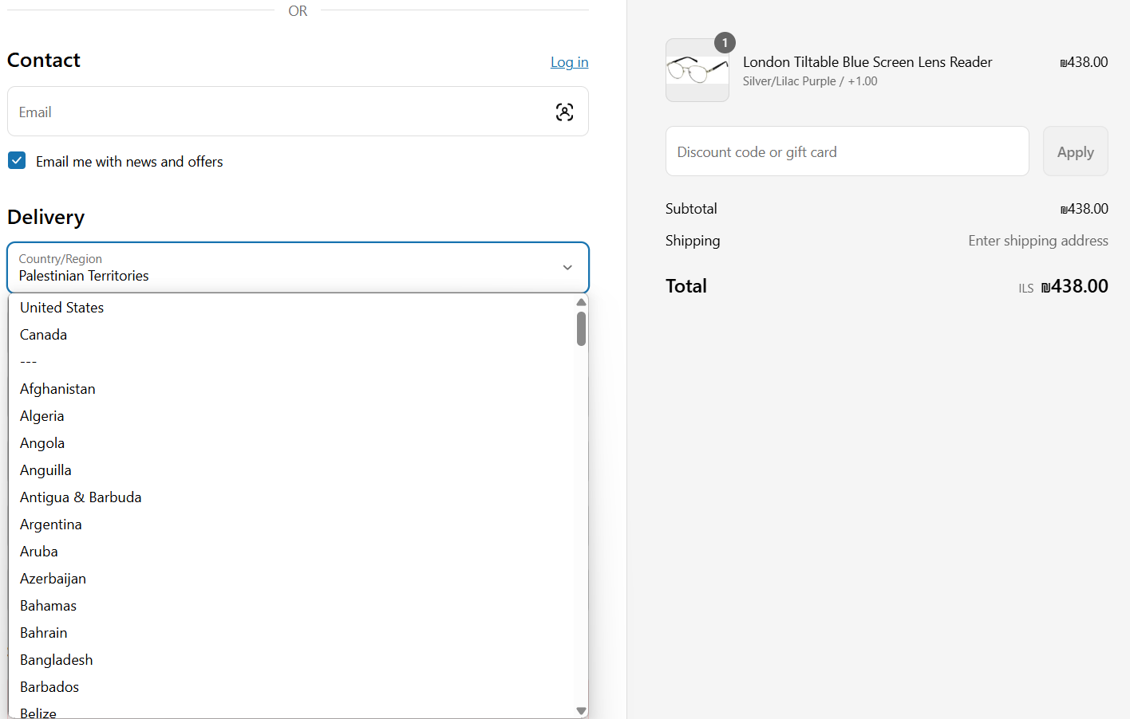Click the quantity badge on product thumbnail

tap(725, 42)
